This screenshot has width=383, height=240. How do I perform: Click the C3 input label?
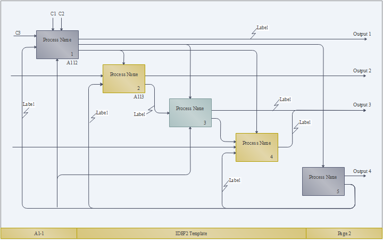click(x=18, y=33)
